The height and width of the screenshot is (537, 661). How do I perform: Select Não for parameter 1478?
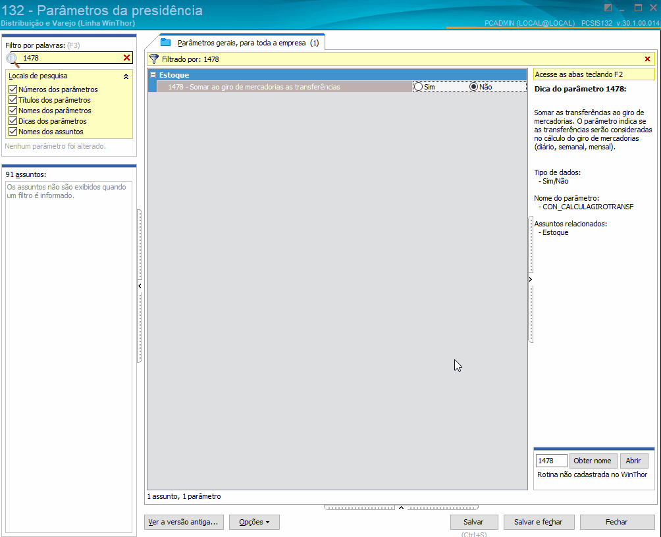(473, 86)
